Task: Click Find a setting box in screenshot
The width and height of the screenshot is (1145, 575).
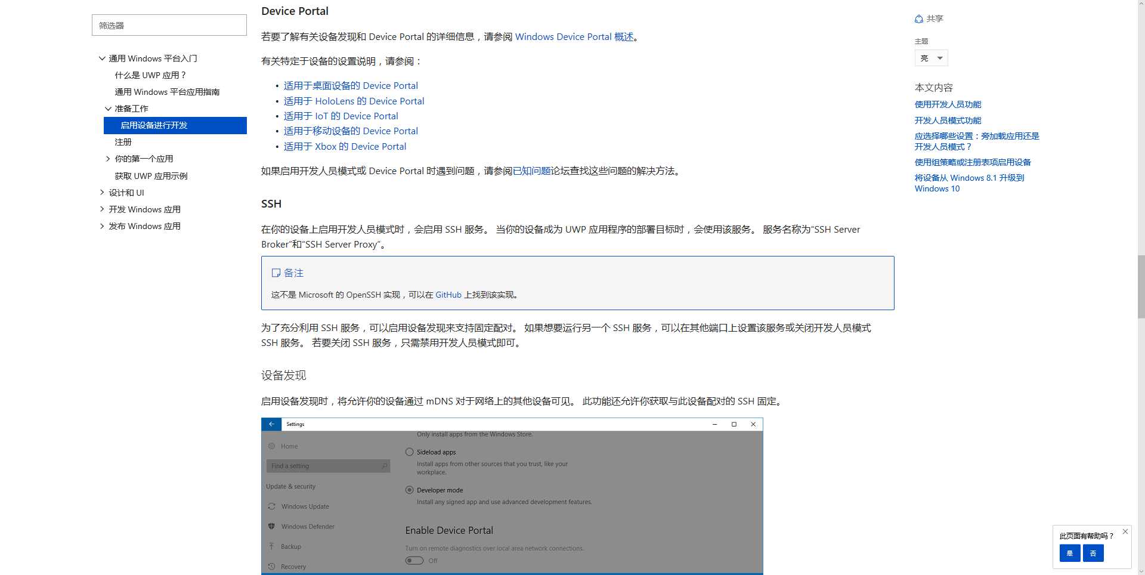Action: coord(328,466)
